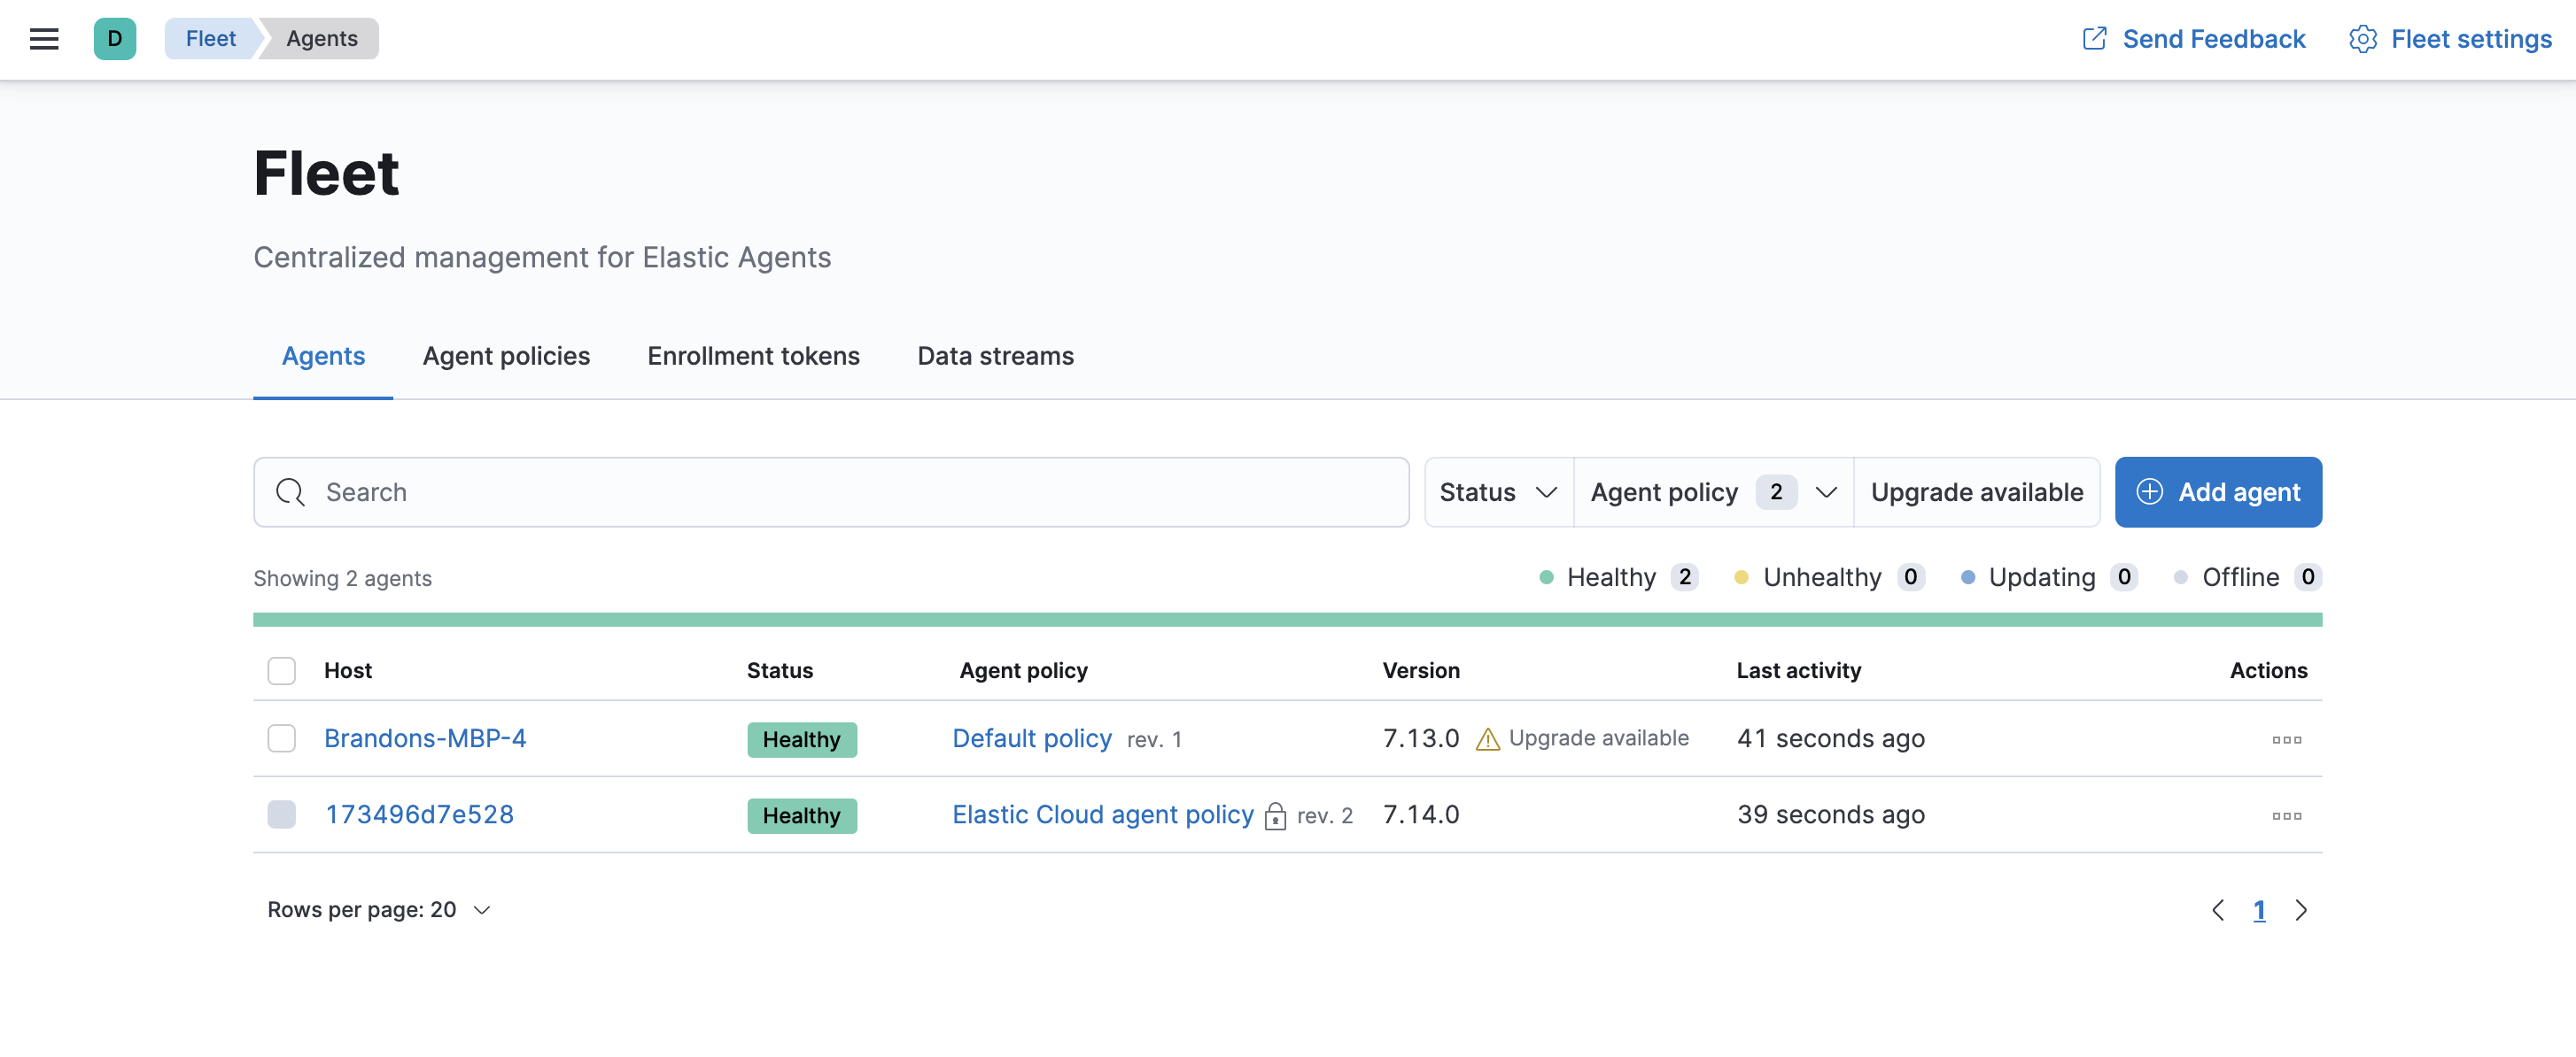Image resolution: width=2576 pixels, height=1057 pixels.
Task: Toggle checkbox for Brandons-MBP-4 row
Action: tap(281, 737)
